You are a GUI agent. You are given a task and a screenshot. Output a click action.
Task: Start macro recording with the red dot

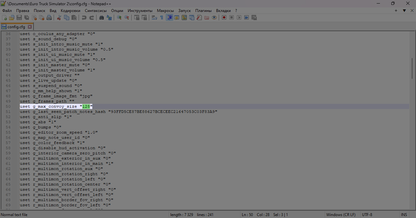tap(224, 18)
